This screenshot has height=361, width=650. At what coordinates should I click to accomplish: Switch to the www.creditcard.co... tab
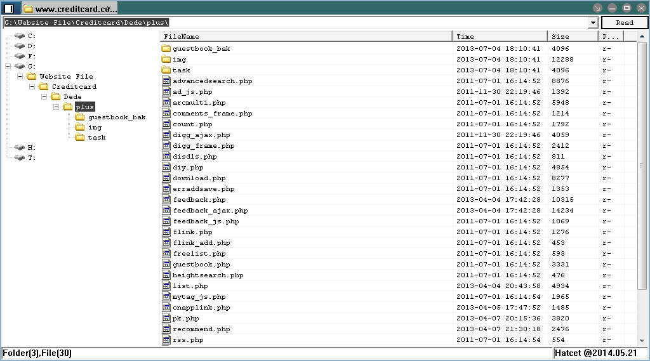tap(69, 9)
